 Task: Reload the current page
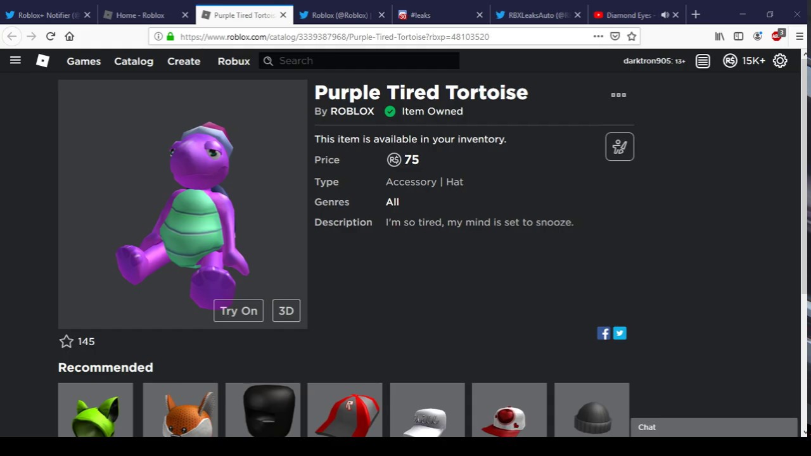pos(51,37)
